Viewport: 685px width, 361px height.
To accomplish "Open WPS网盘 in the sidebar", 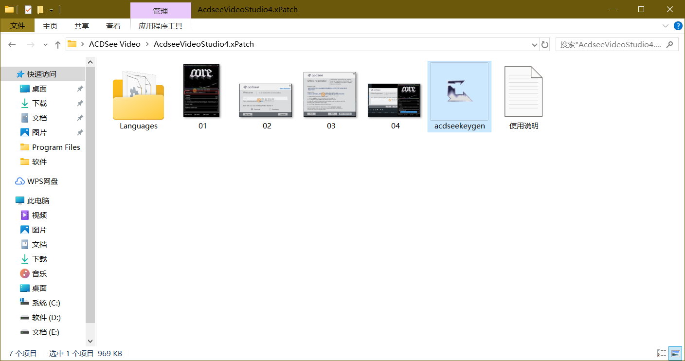I will (x=42, y=181).
